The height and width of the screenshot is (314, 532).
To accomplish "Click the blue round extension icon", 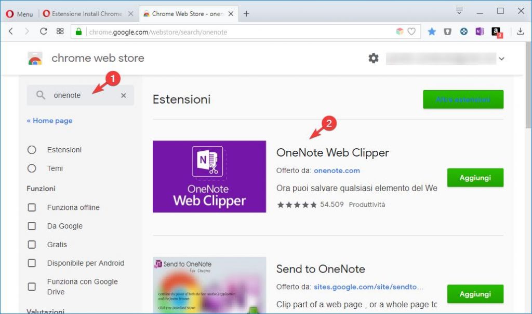I will tap(464, 32).
